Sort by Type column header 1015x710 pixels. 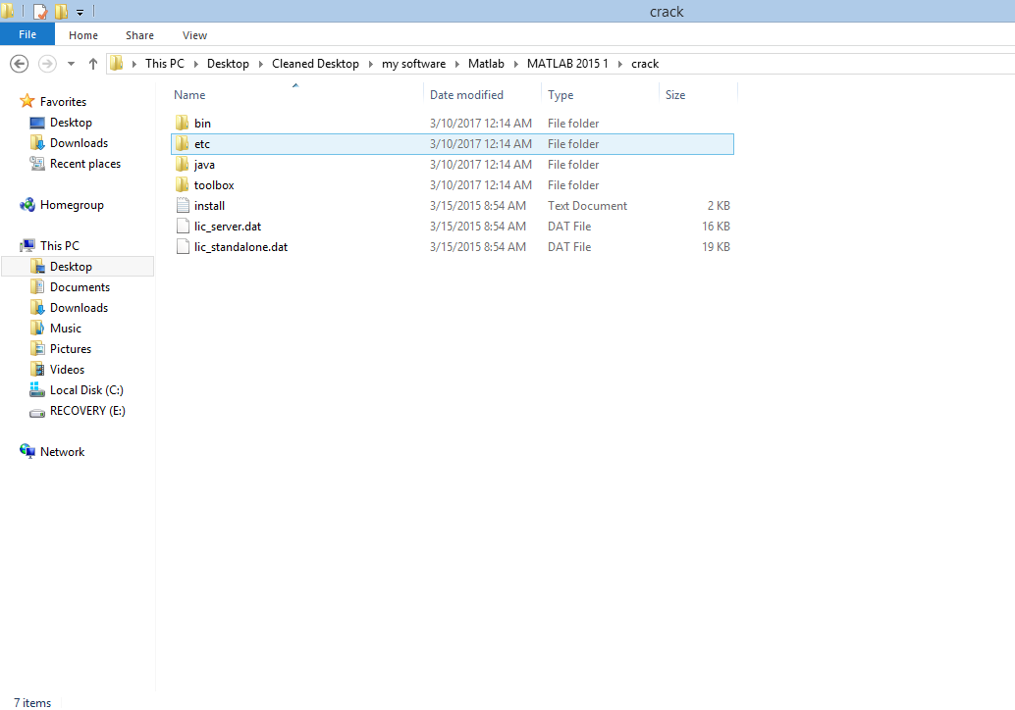pos(560,95)
